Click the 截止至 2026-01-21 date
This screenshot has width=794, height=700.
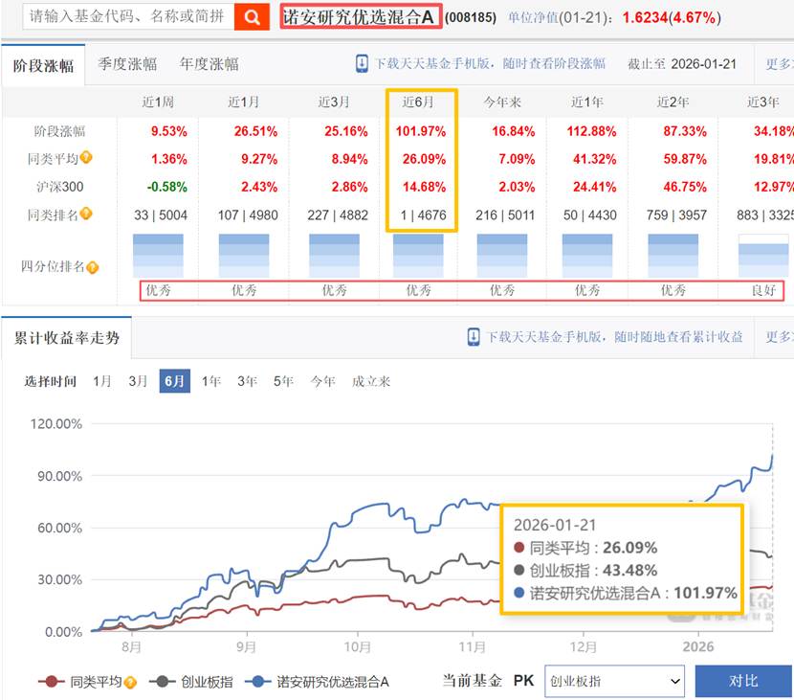[x=681, y=64]
